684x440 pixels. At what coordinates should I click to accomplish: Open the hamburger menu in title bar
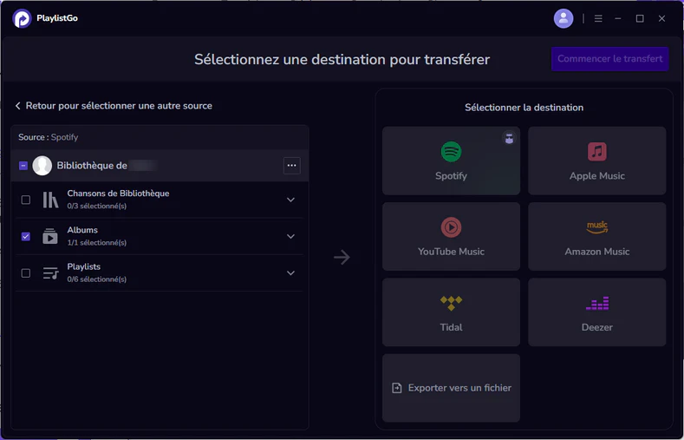tap(598, 18)
